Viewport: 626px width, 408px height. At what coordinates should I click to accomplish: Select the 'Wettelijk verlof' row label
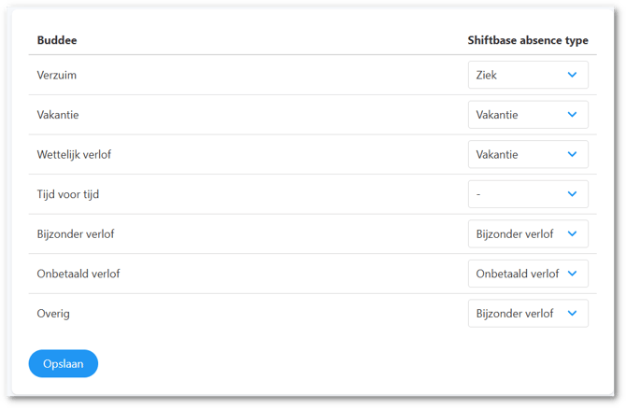(74, 154)
